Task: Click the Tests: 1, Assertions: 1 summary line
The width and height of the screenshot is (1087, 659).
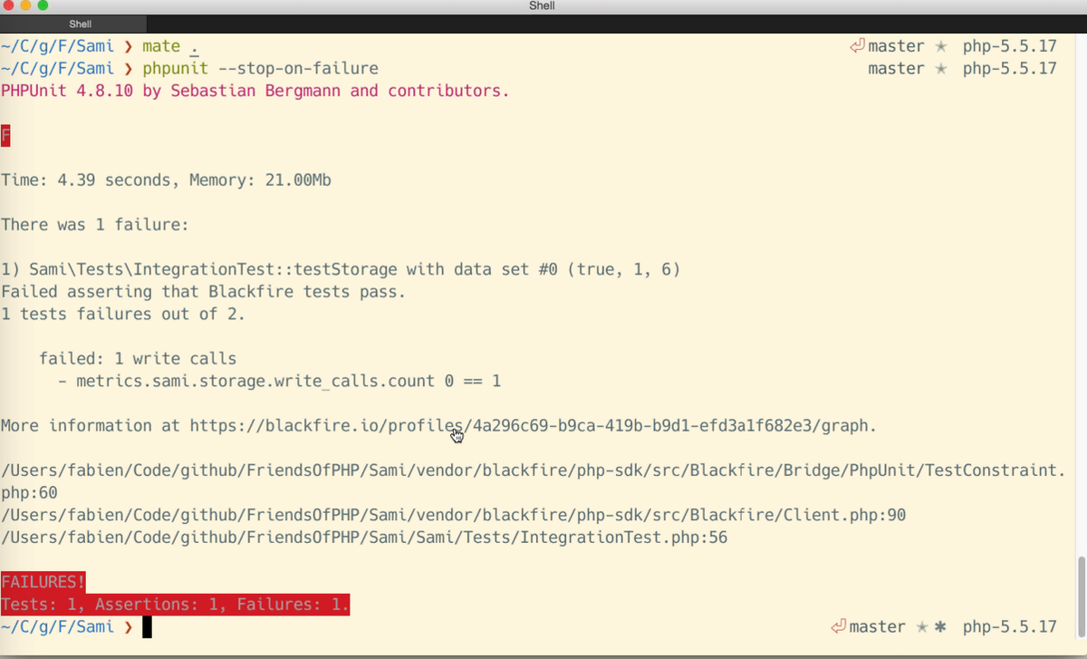Action: pos(175,605)
